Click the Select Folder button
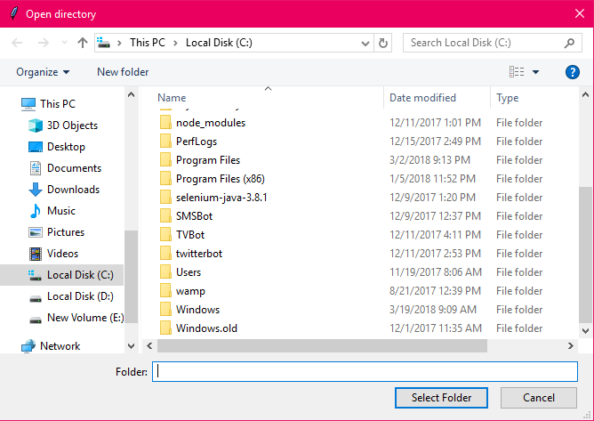The image size is (594, 421). [x=441, y=398]
